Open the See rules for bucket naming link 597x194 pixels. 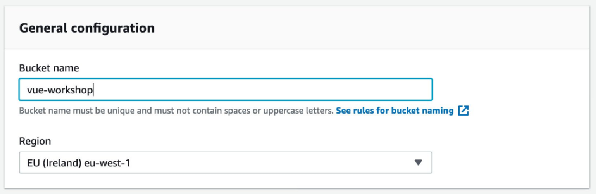click(394, 111)
